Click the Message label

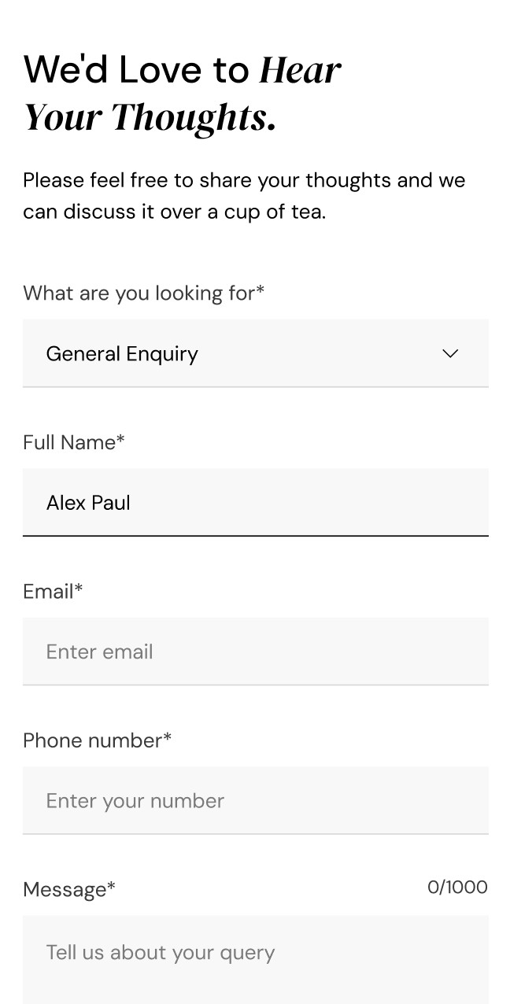tap(69, 889)
